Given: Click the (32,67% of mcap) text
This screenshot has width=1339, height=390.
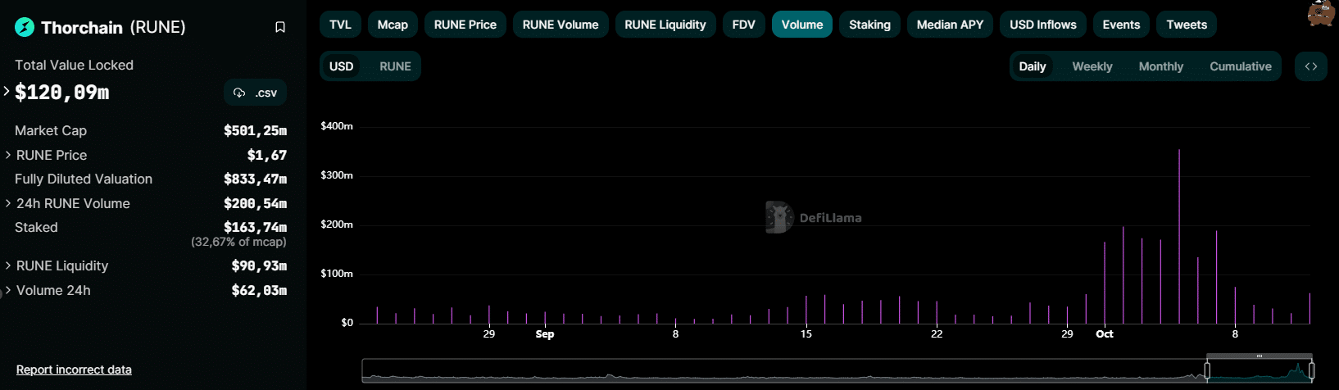Looking at the screenshot, I should coord(238,242).
